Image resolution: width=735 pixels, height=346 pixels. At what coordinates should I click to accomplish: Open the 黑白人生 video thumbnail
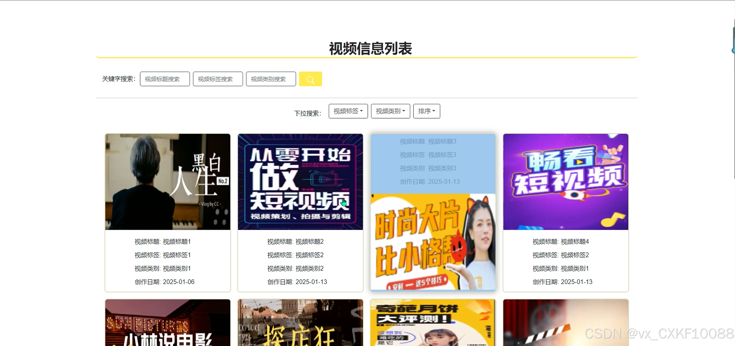pyautogui.click(x=167, y=182)
